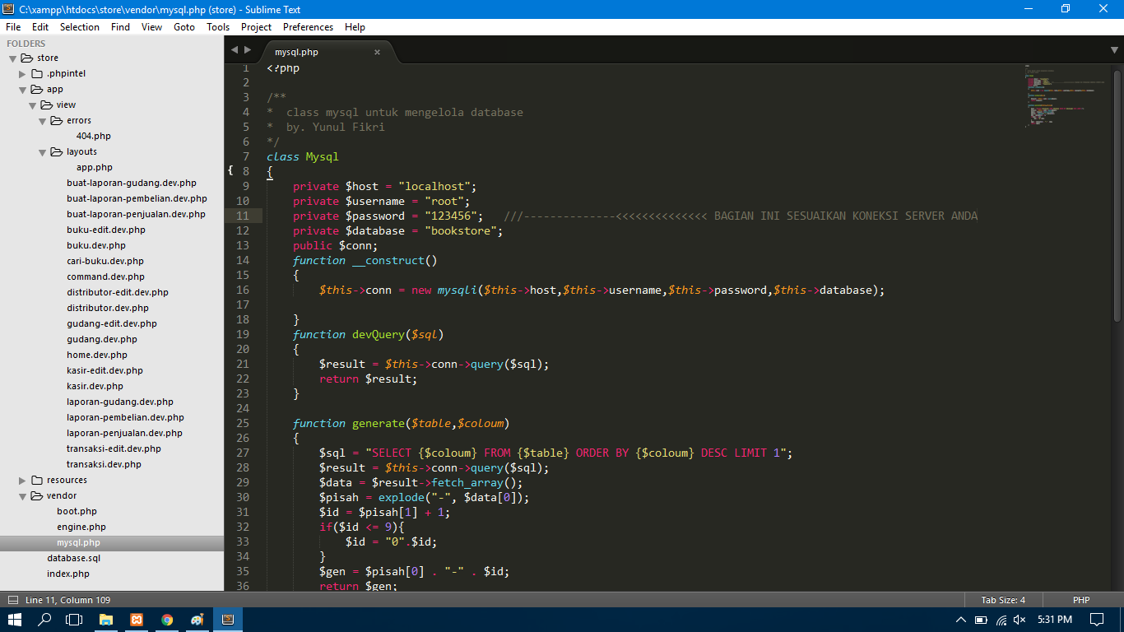Expand the .phpintel folder
This screenshot has height=632, width=1124.
click(x=23, y=73)
